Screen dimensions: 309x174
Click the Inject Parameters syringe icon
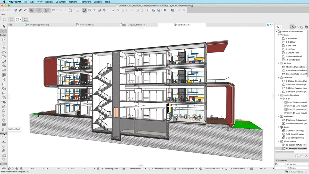[25, 10]
